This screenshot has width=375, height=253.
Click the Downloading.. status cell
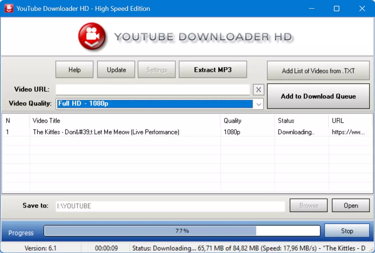click(x=296, y=132)
